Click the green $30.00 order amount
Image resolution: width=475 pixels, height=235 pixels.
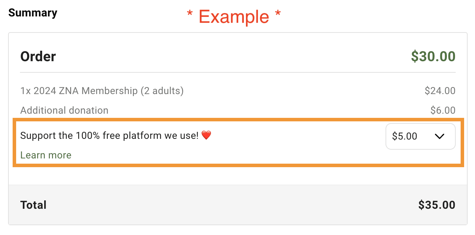point(433,56)
